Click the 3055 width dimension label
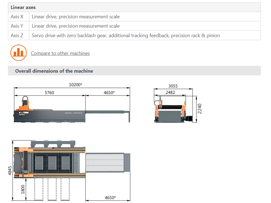The image size is (271, 203). click(x=173, y=86)
